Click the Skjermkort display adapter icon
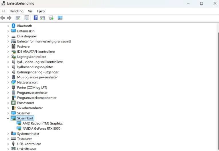219x151 pixels. 13,118
